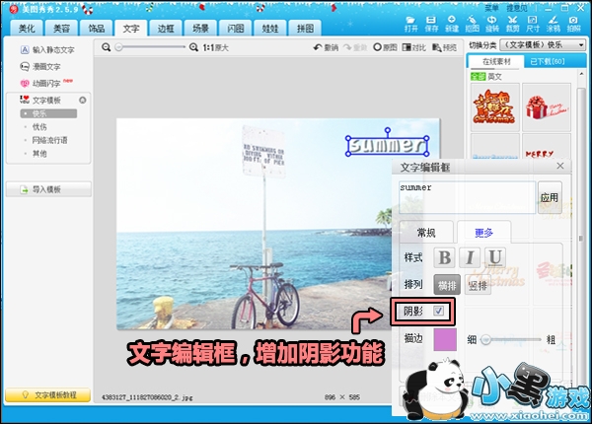Image resolution: width=592 pixels, height=424 pixels.
Task: Switch to the 边框 tab
Action: click(165, 29)
